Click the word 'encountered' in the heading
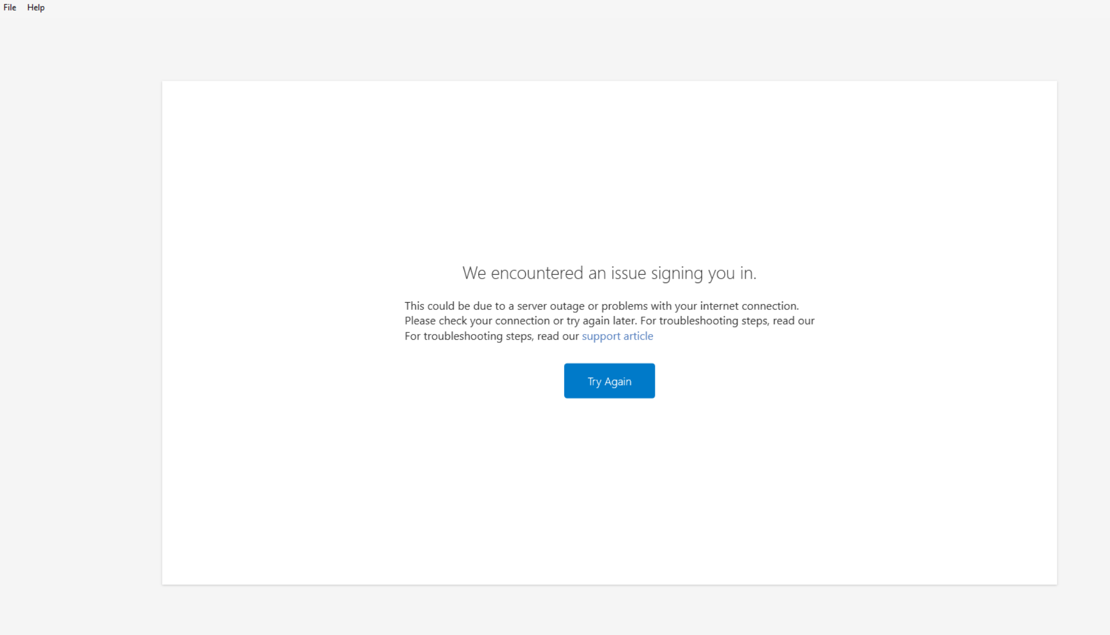1110x635 pixels. tap(537, 273)
